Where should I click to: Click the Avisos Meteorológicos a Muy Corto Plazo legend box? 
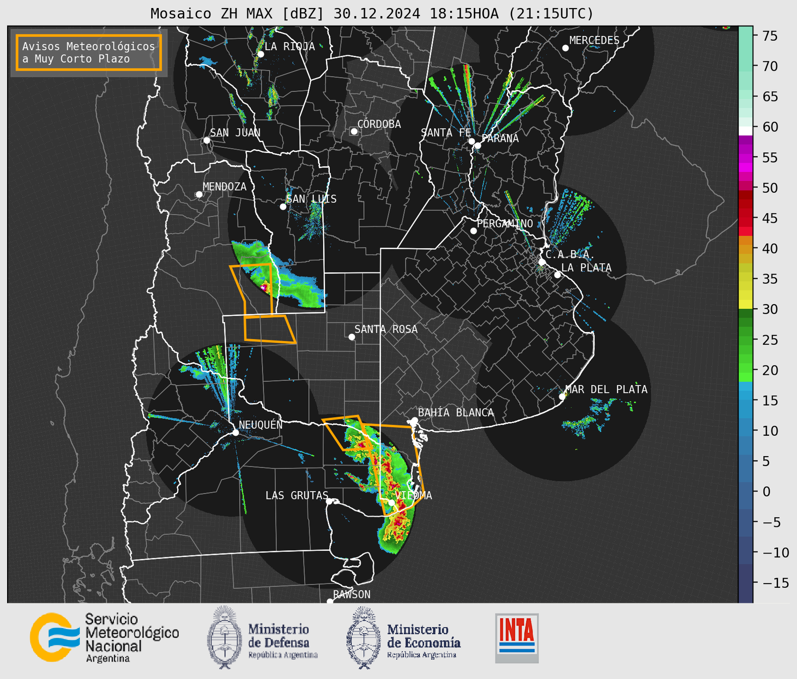tap(89, 52)
